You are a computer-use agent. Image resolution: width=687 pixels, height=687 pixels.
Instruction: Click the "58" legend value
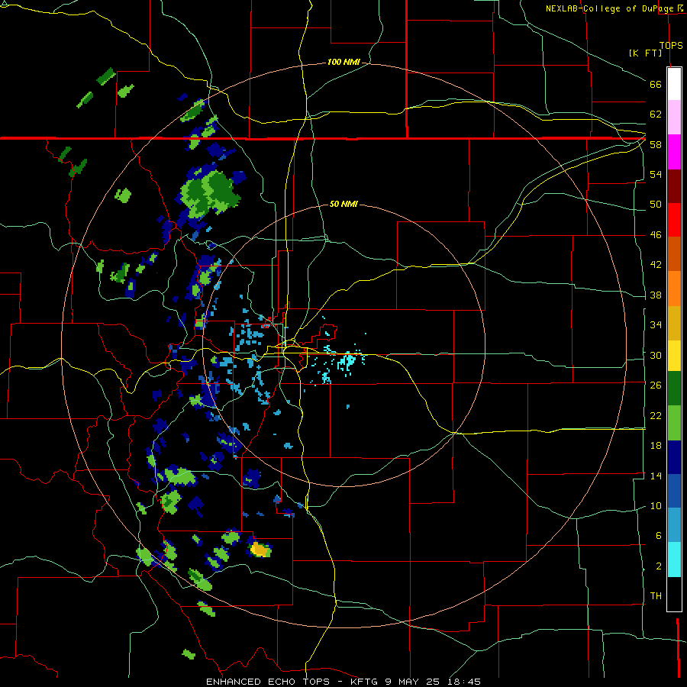click(656, 144)
